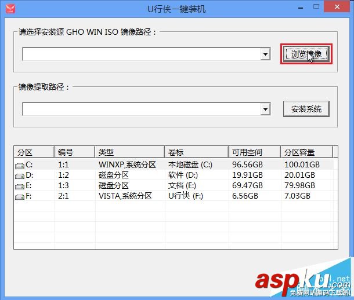Click partition number 1:1
The width and height of the screenshot is (354, 300).
(63, 164)
